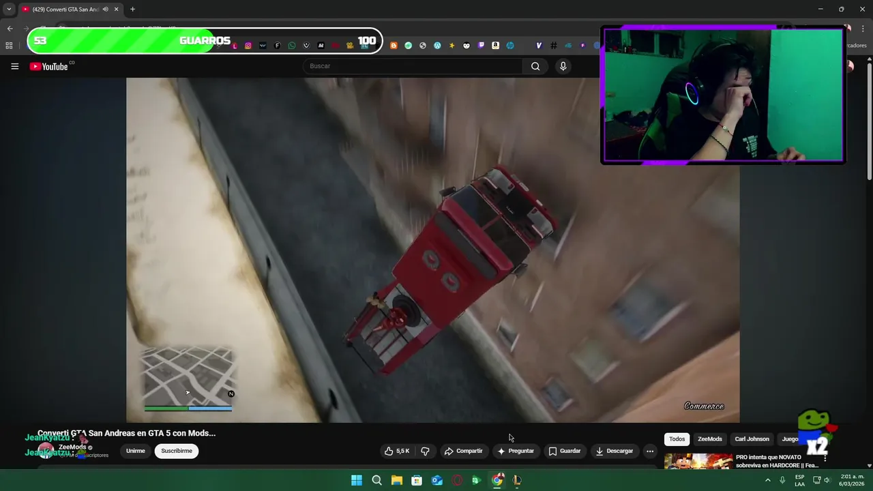873x491 pixels.
Task: Go back with browser back arrow
Action: point(10,29)
